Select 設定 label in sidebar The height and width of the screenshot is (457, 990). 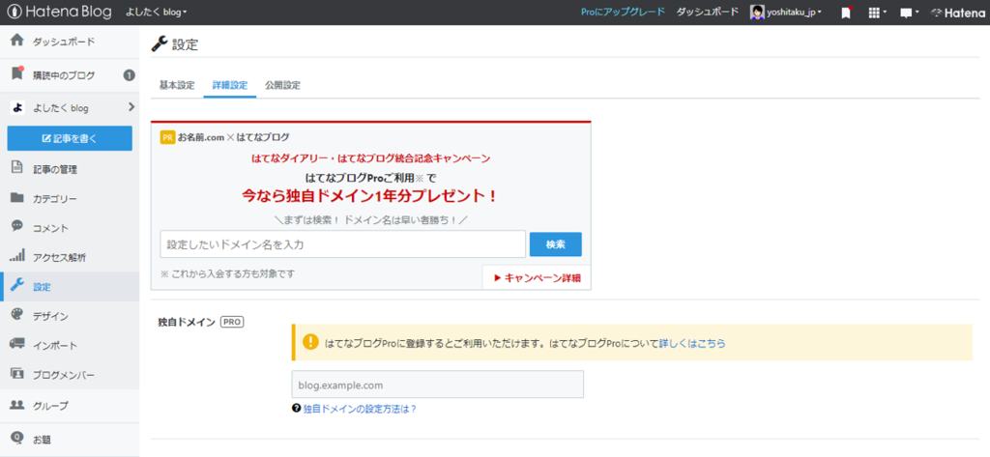(x=42, y=287)
